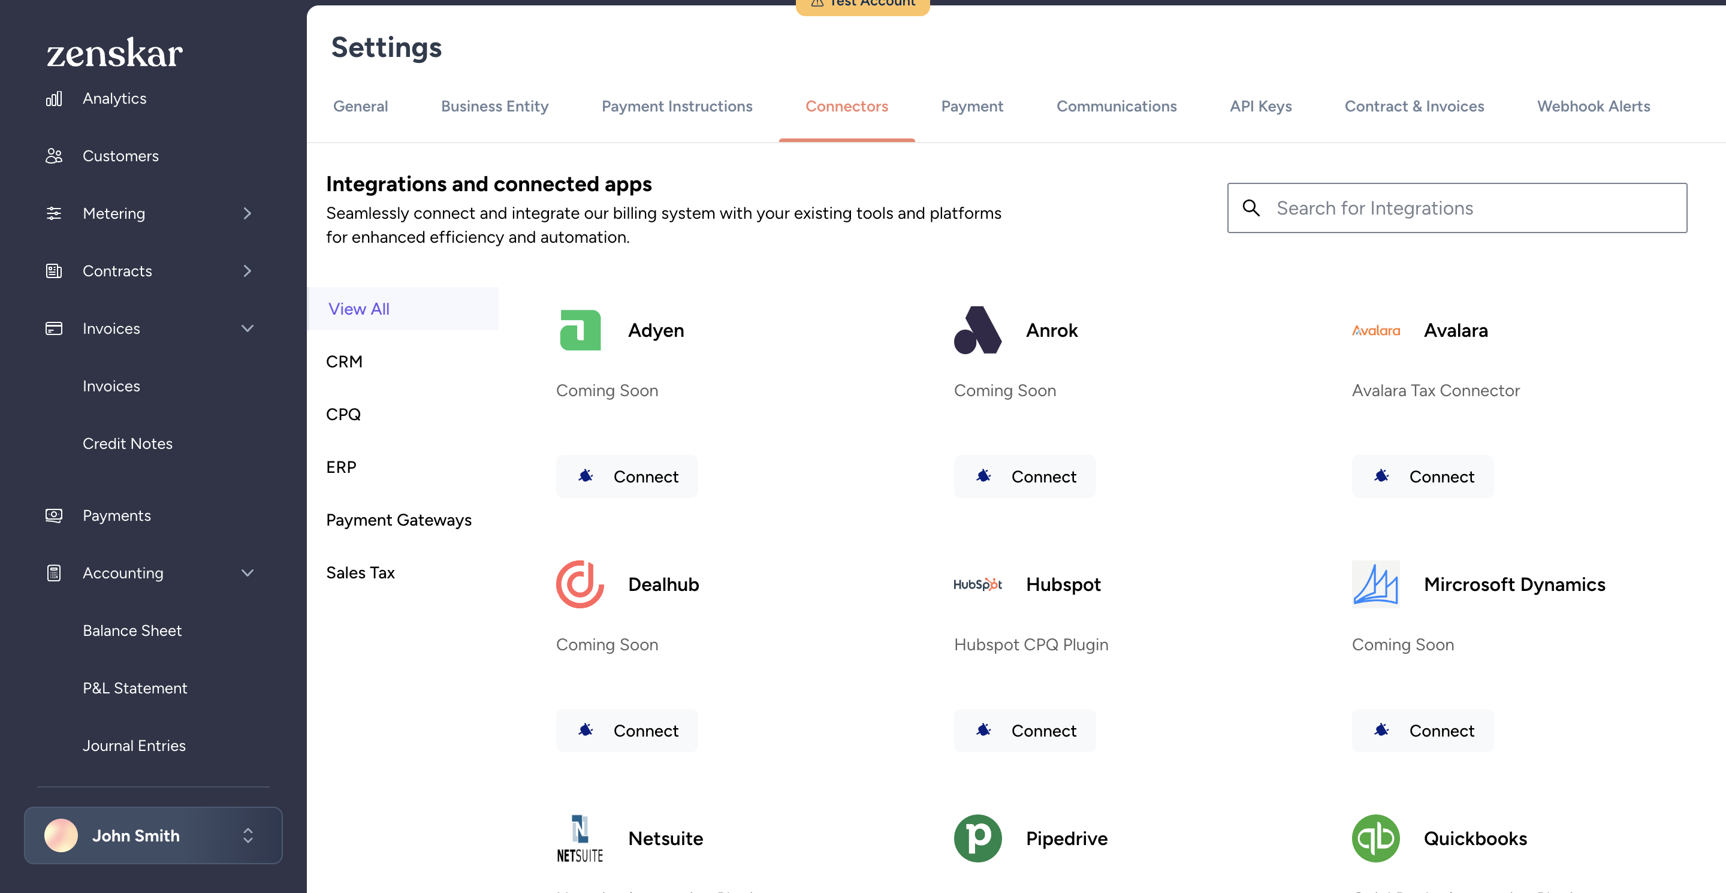
Task: Click the Quickbooks integration logo
Action: 1375,838
